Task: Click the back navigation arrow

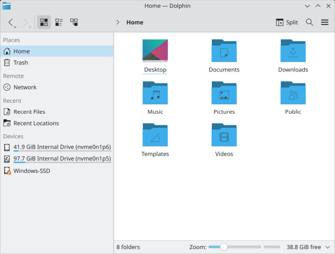Action: pyautogui.click(x=10, y=22)
